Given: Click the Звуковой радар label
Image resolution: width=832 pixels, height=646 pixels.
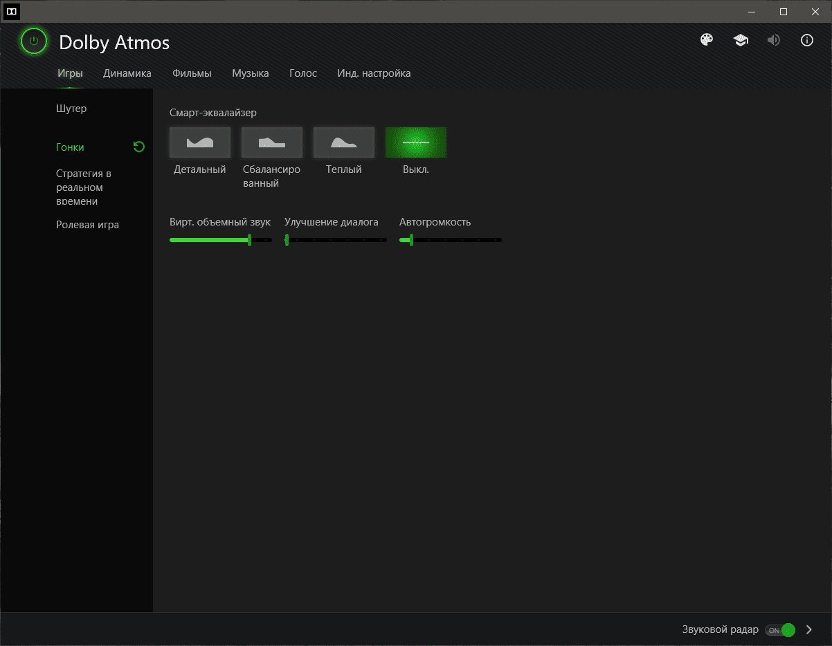Looking at the screenshot, I should (x=721, y=630).
